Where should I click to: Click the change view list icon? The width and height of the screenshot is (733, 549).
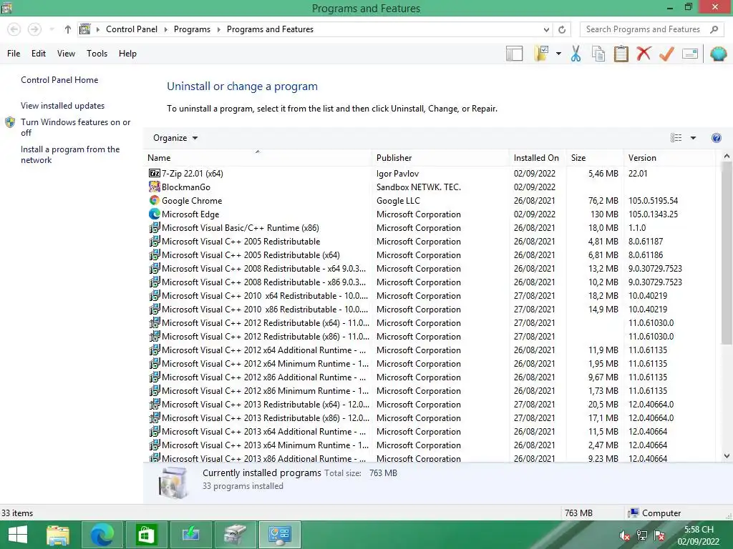pos(676,138)
